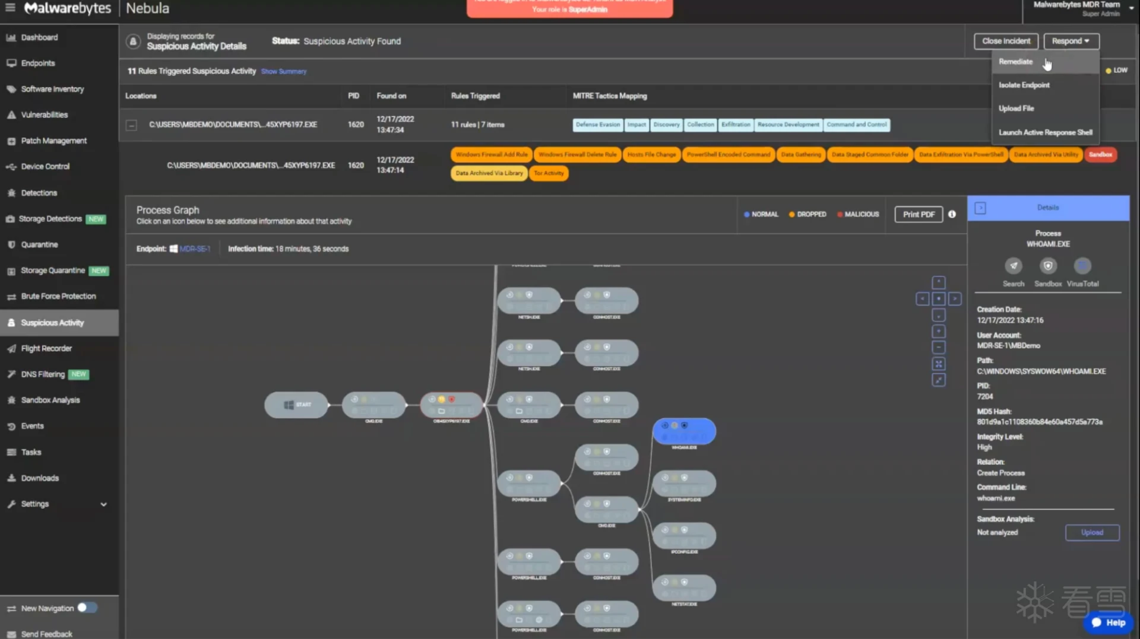Open Vulnerabilities page
Viewport: 1140px width, 639px height.
click(44, 115)
